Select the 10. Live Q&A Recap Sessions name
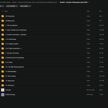This screenshot has height=108, width=108. 15,67
